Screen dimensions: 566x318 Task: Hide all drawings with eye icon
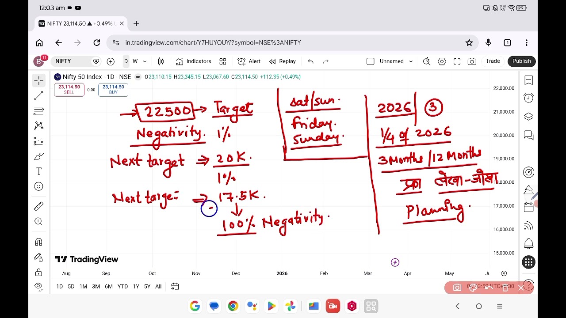[39, 286]
